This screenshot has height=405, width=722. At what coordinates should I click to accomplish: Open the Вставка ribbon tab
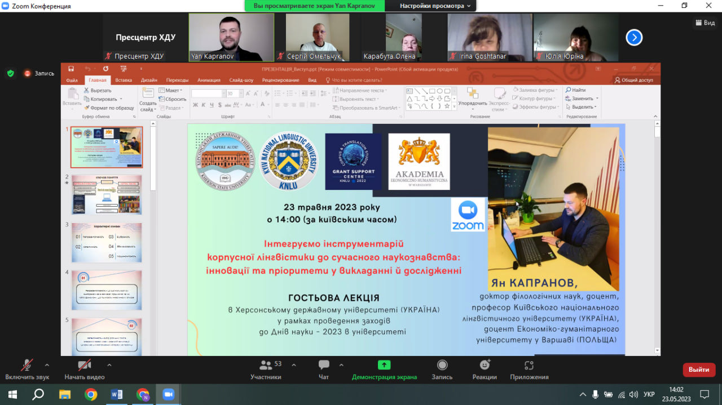coord(124,80)
